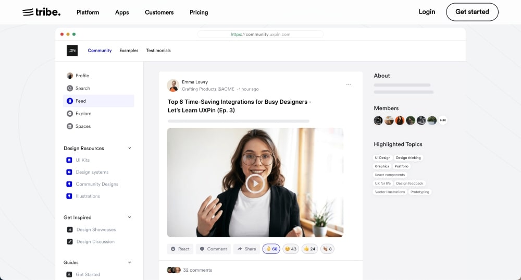Click the UI Kits icon
The width and height of the screenshot is (521, 280).
[x=69, y=160]
